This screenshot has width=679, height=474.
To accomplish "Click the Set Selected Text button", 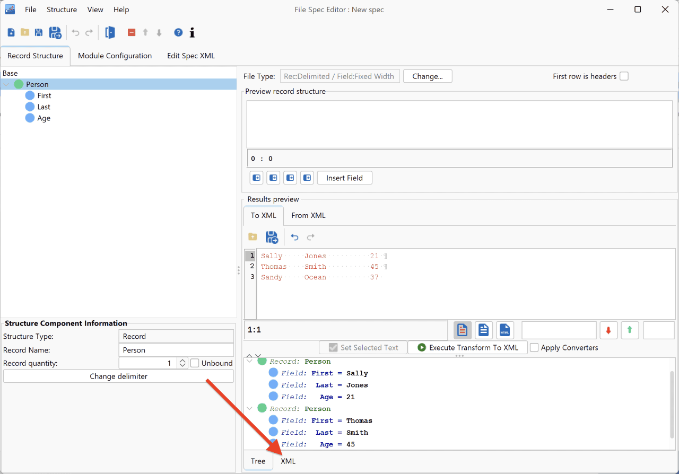I will (x=363, y=348).
